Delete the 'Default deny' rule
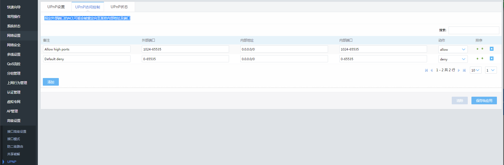 tap(491, 59)
